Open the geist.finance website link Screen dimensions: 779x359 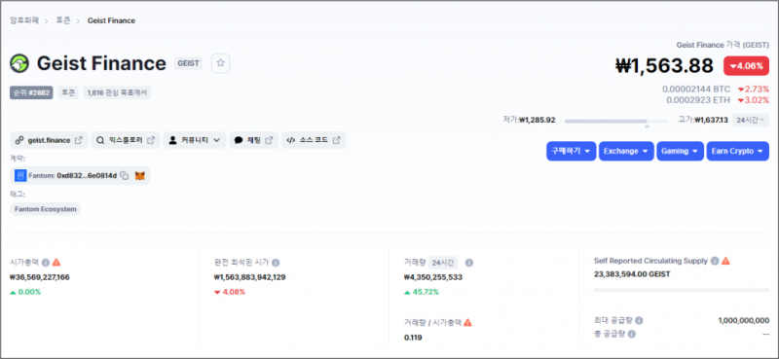coord(49,140)
